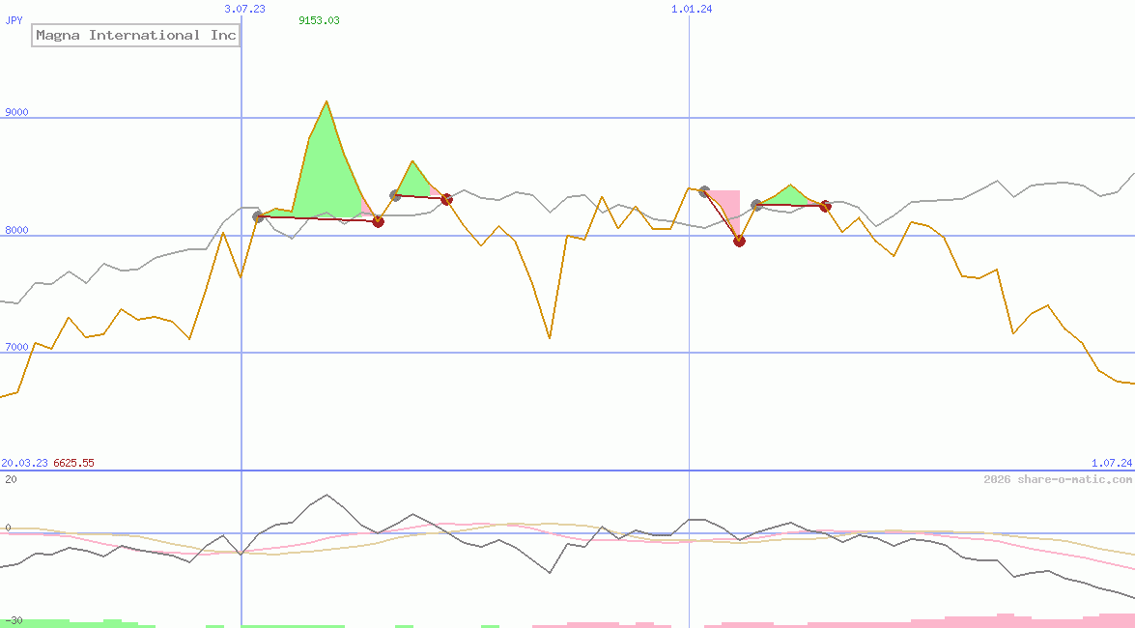Click the final red exit dot on the right
The image size is (1135, 628).
[x=824, y=206]
